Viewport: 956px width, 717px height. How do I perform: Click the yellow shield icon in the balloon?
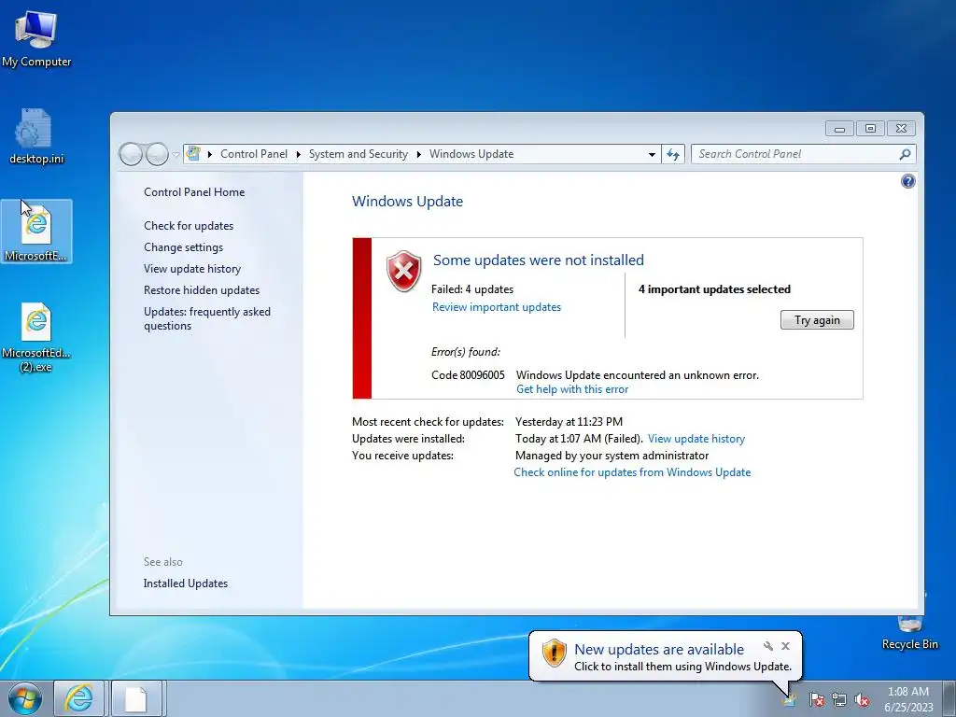(554, 653)
